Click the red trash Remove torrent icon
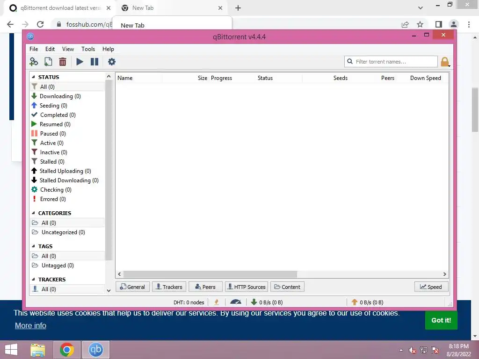479x359 pixels. click(63, 62)
